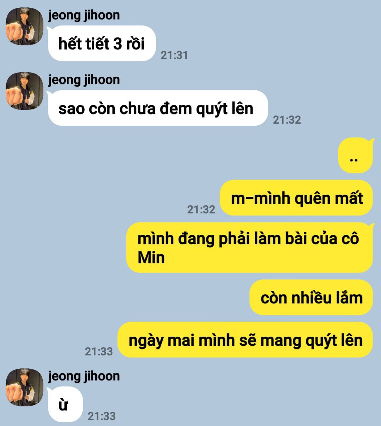Tap the "còn nhiều lắm" bubble
381x426 pixels.
(311, 297)
